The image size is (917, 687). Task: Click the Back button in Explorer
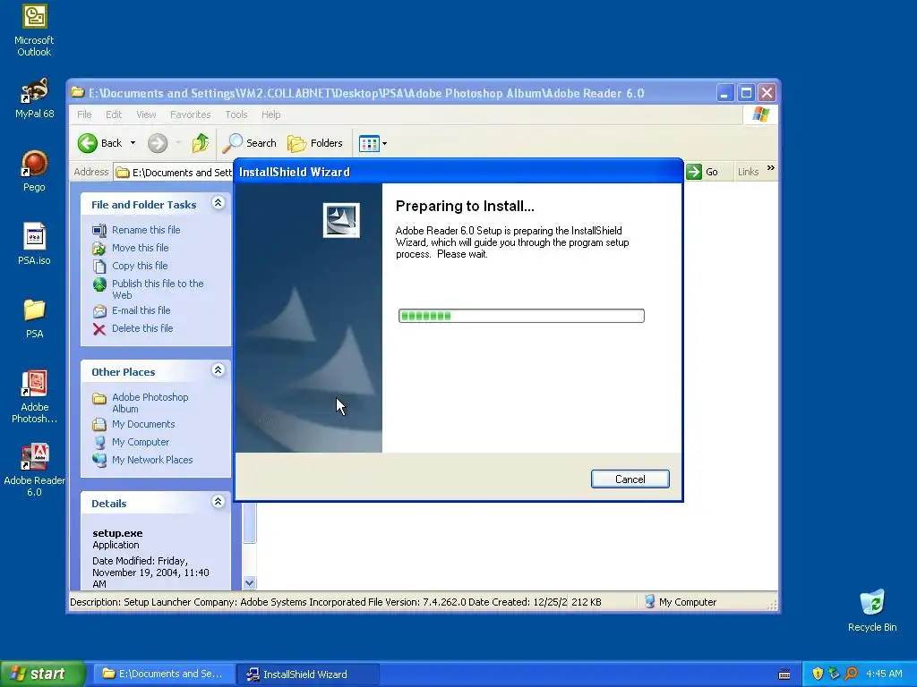point(99,143)
